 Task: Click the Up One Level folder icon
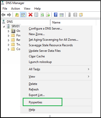click(17, 15)
